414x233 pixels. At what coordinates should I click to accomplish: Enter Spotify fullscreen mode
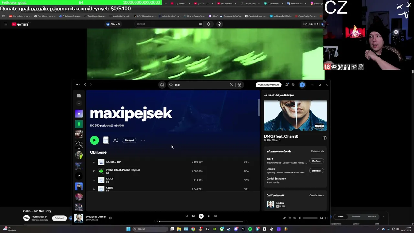326,218
